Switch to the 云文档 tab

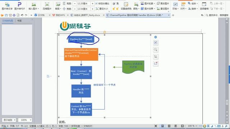41,15
